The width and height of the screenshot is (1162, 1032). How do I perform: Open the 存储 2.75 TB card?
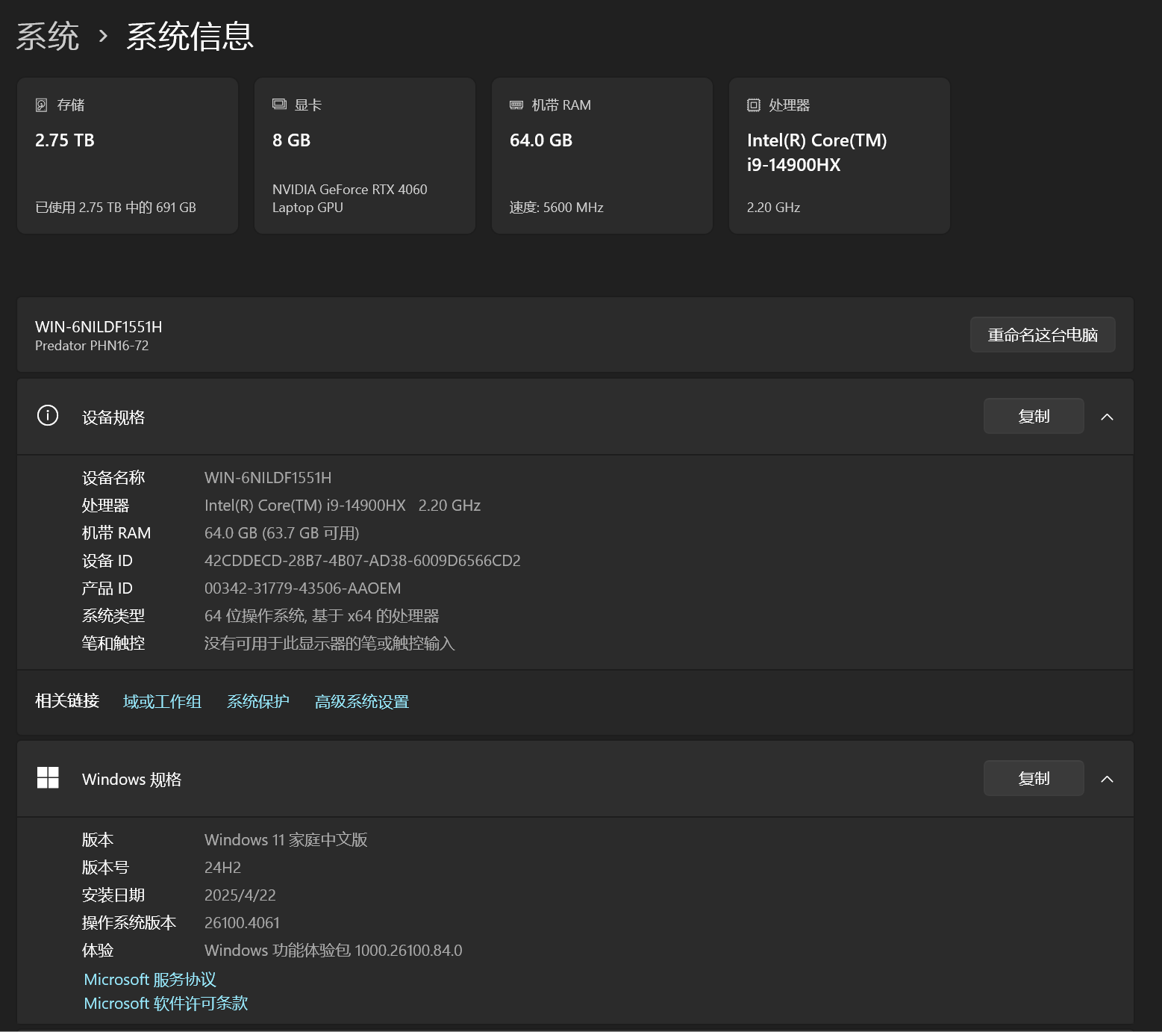128,155
